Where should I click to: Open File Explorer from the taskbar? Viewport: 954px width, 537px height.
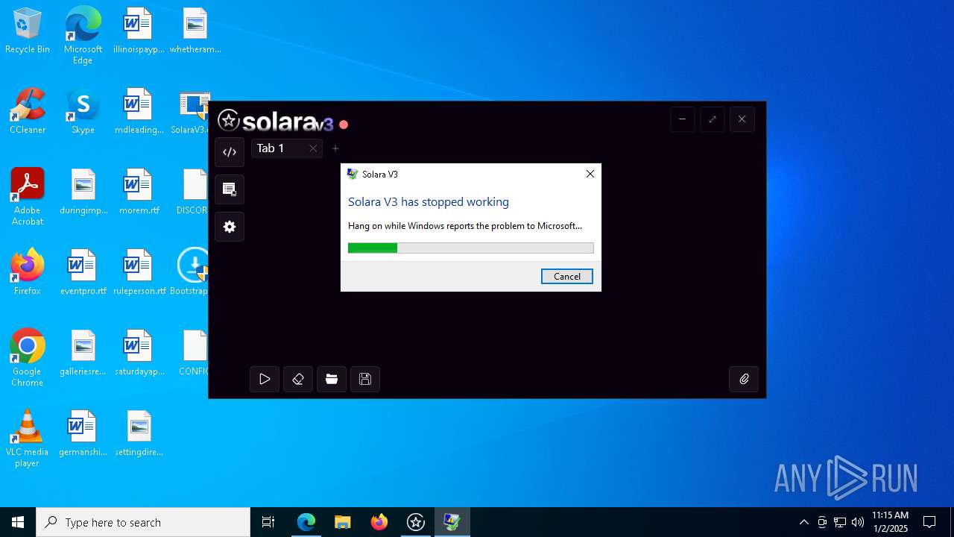coord(342,522)
